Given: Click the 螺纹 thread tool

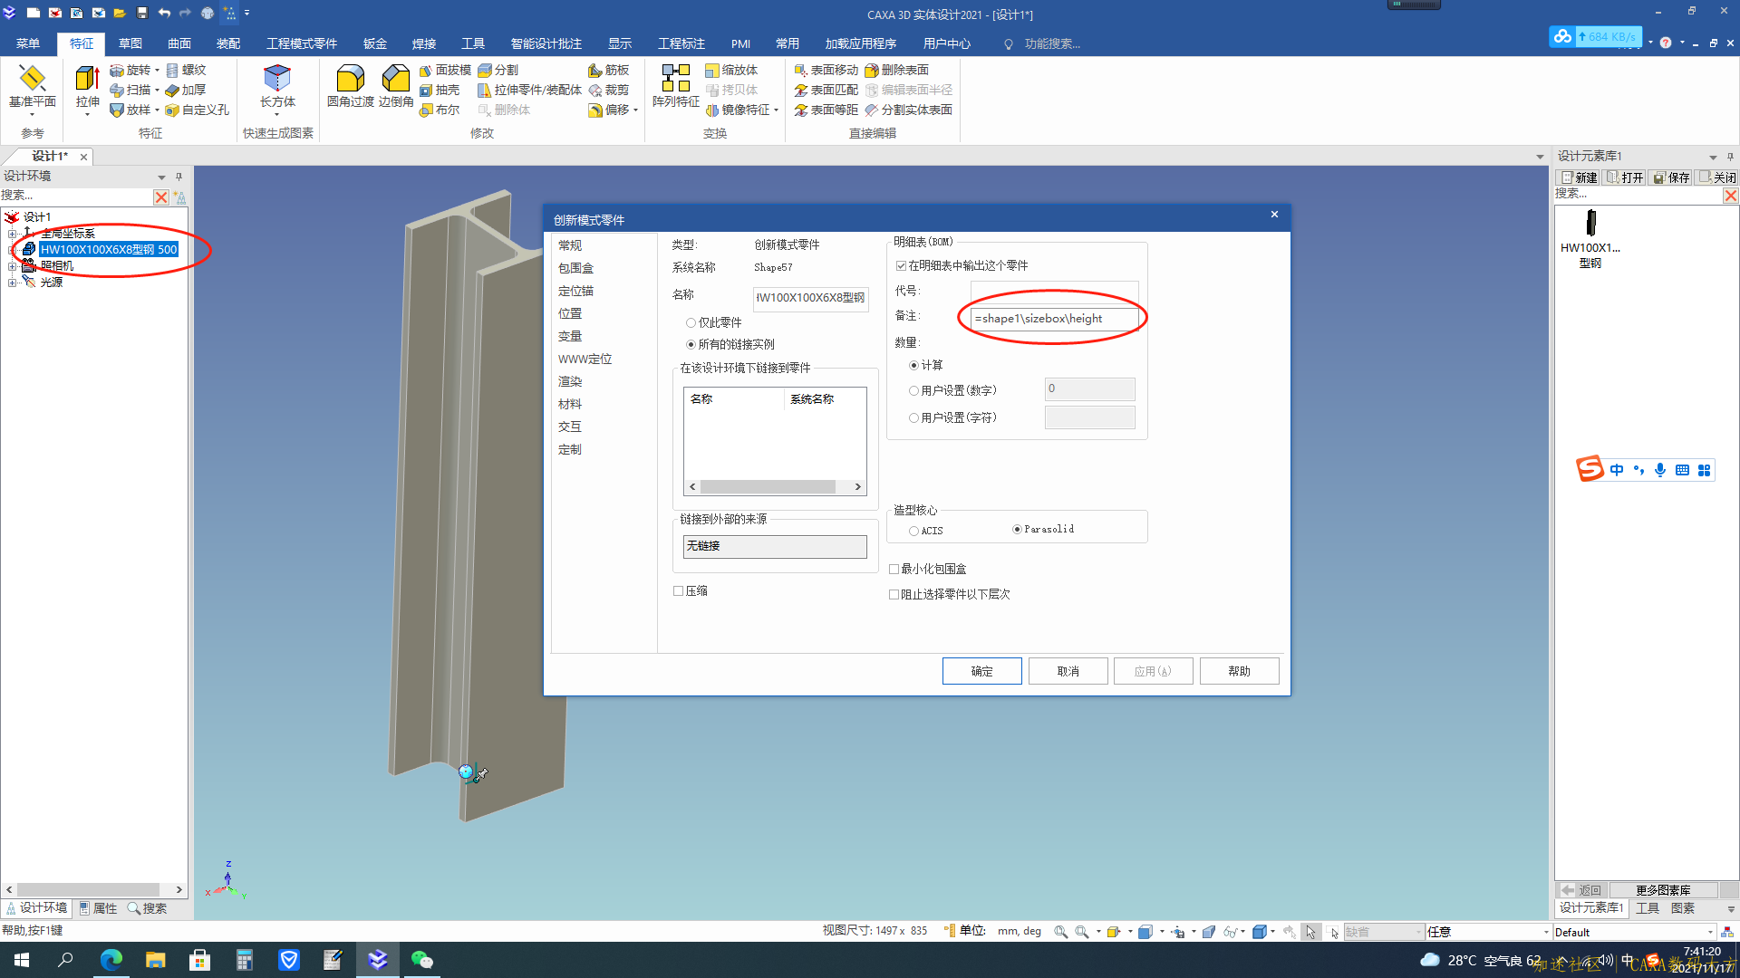Looking at the screenshot, I should (186, 70).
